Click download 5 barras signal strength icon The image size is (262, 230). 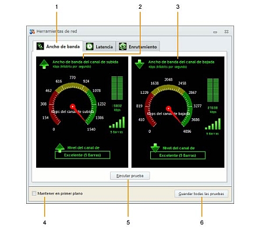pyautogui.click(x=213, y=124)
